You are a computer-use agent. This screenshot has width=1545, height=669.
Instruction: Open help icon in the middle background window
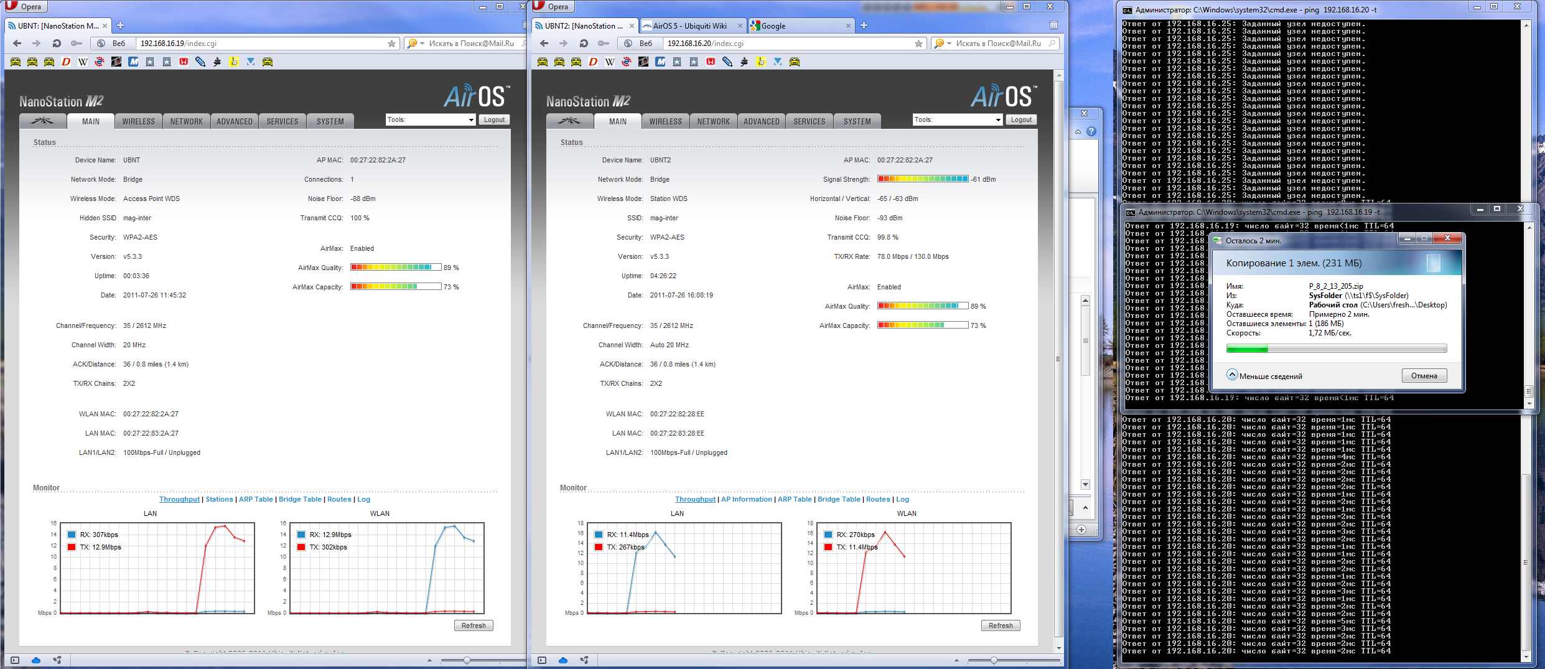click(x=1091, y=131)
